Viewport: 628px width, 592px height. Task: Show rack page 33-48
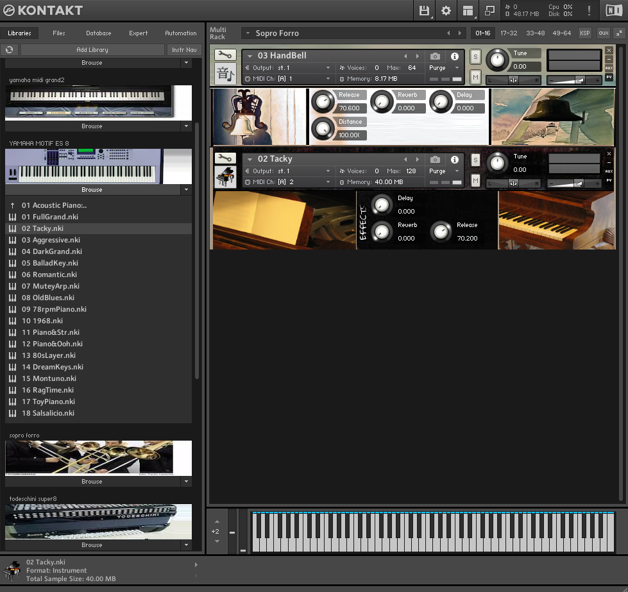[535, 33]
